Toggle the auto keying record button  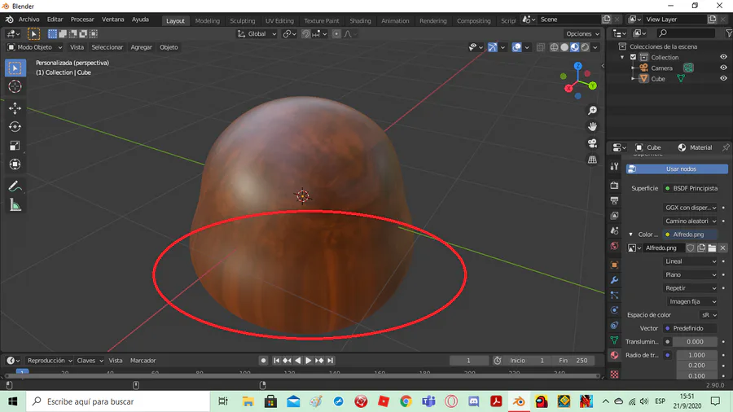click(263, 361)
